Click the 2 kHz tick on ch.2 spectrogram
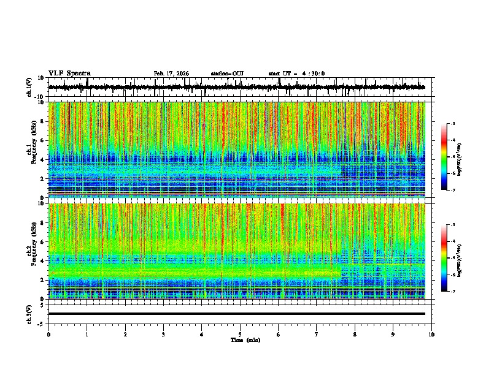486x375 pixels. tap(42, 280)
